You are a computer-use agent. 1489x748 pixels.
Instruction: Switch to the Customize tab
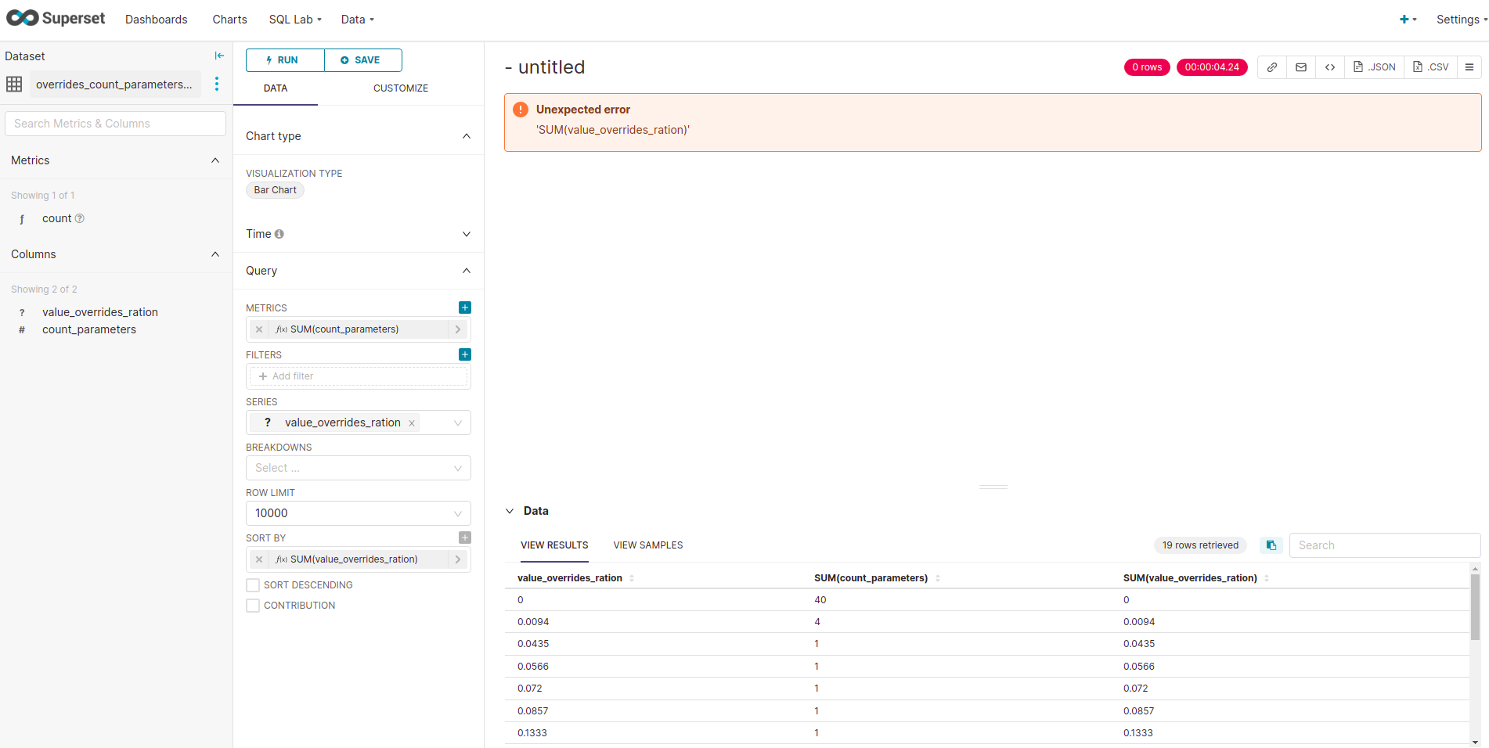point(401,88)
